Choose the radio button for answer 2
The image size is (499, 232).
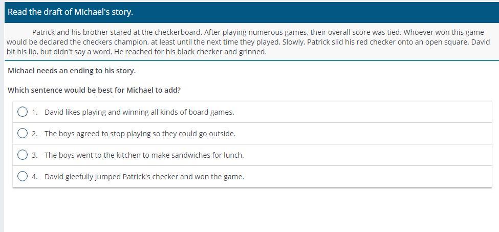[23, 133]
